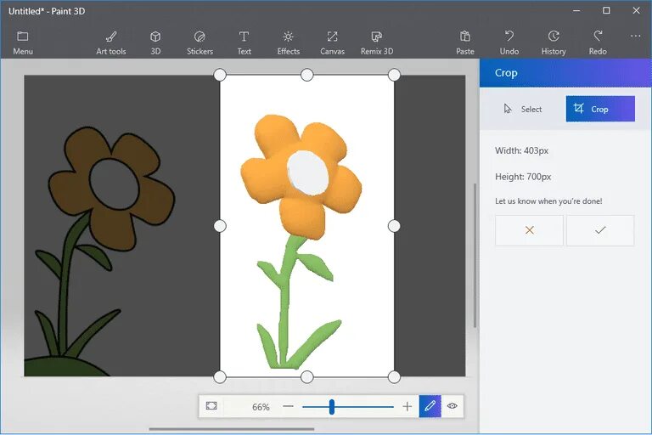652x435 pixels.
Task: Undo the last action
Action: (509, 42)
